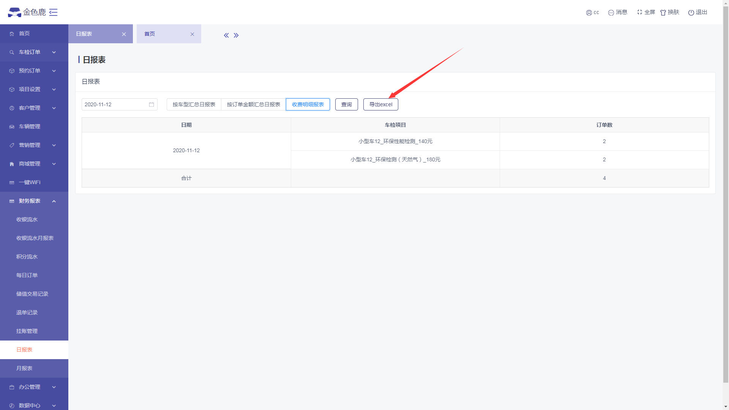Click the card icon beside 财务报表

(12, 201)
